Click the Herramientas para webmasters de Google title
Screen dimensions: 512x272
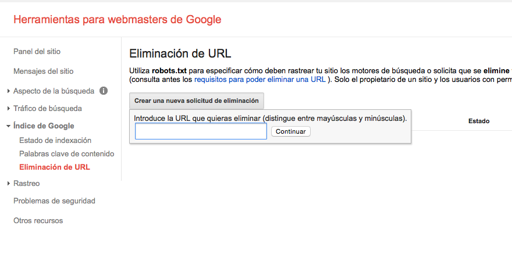(117, 20)
